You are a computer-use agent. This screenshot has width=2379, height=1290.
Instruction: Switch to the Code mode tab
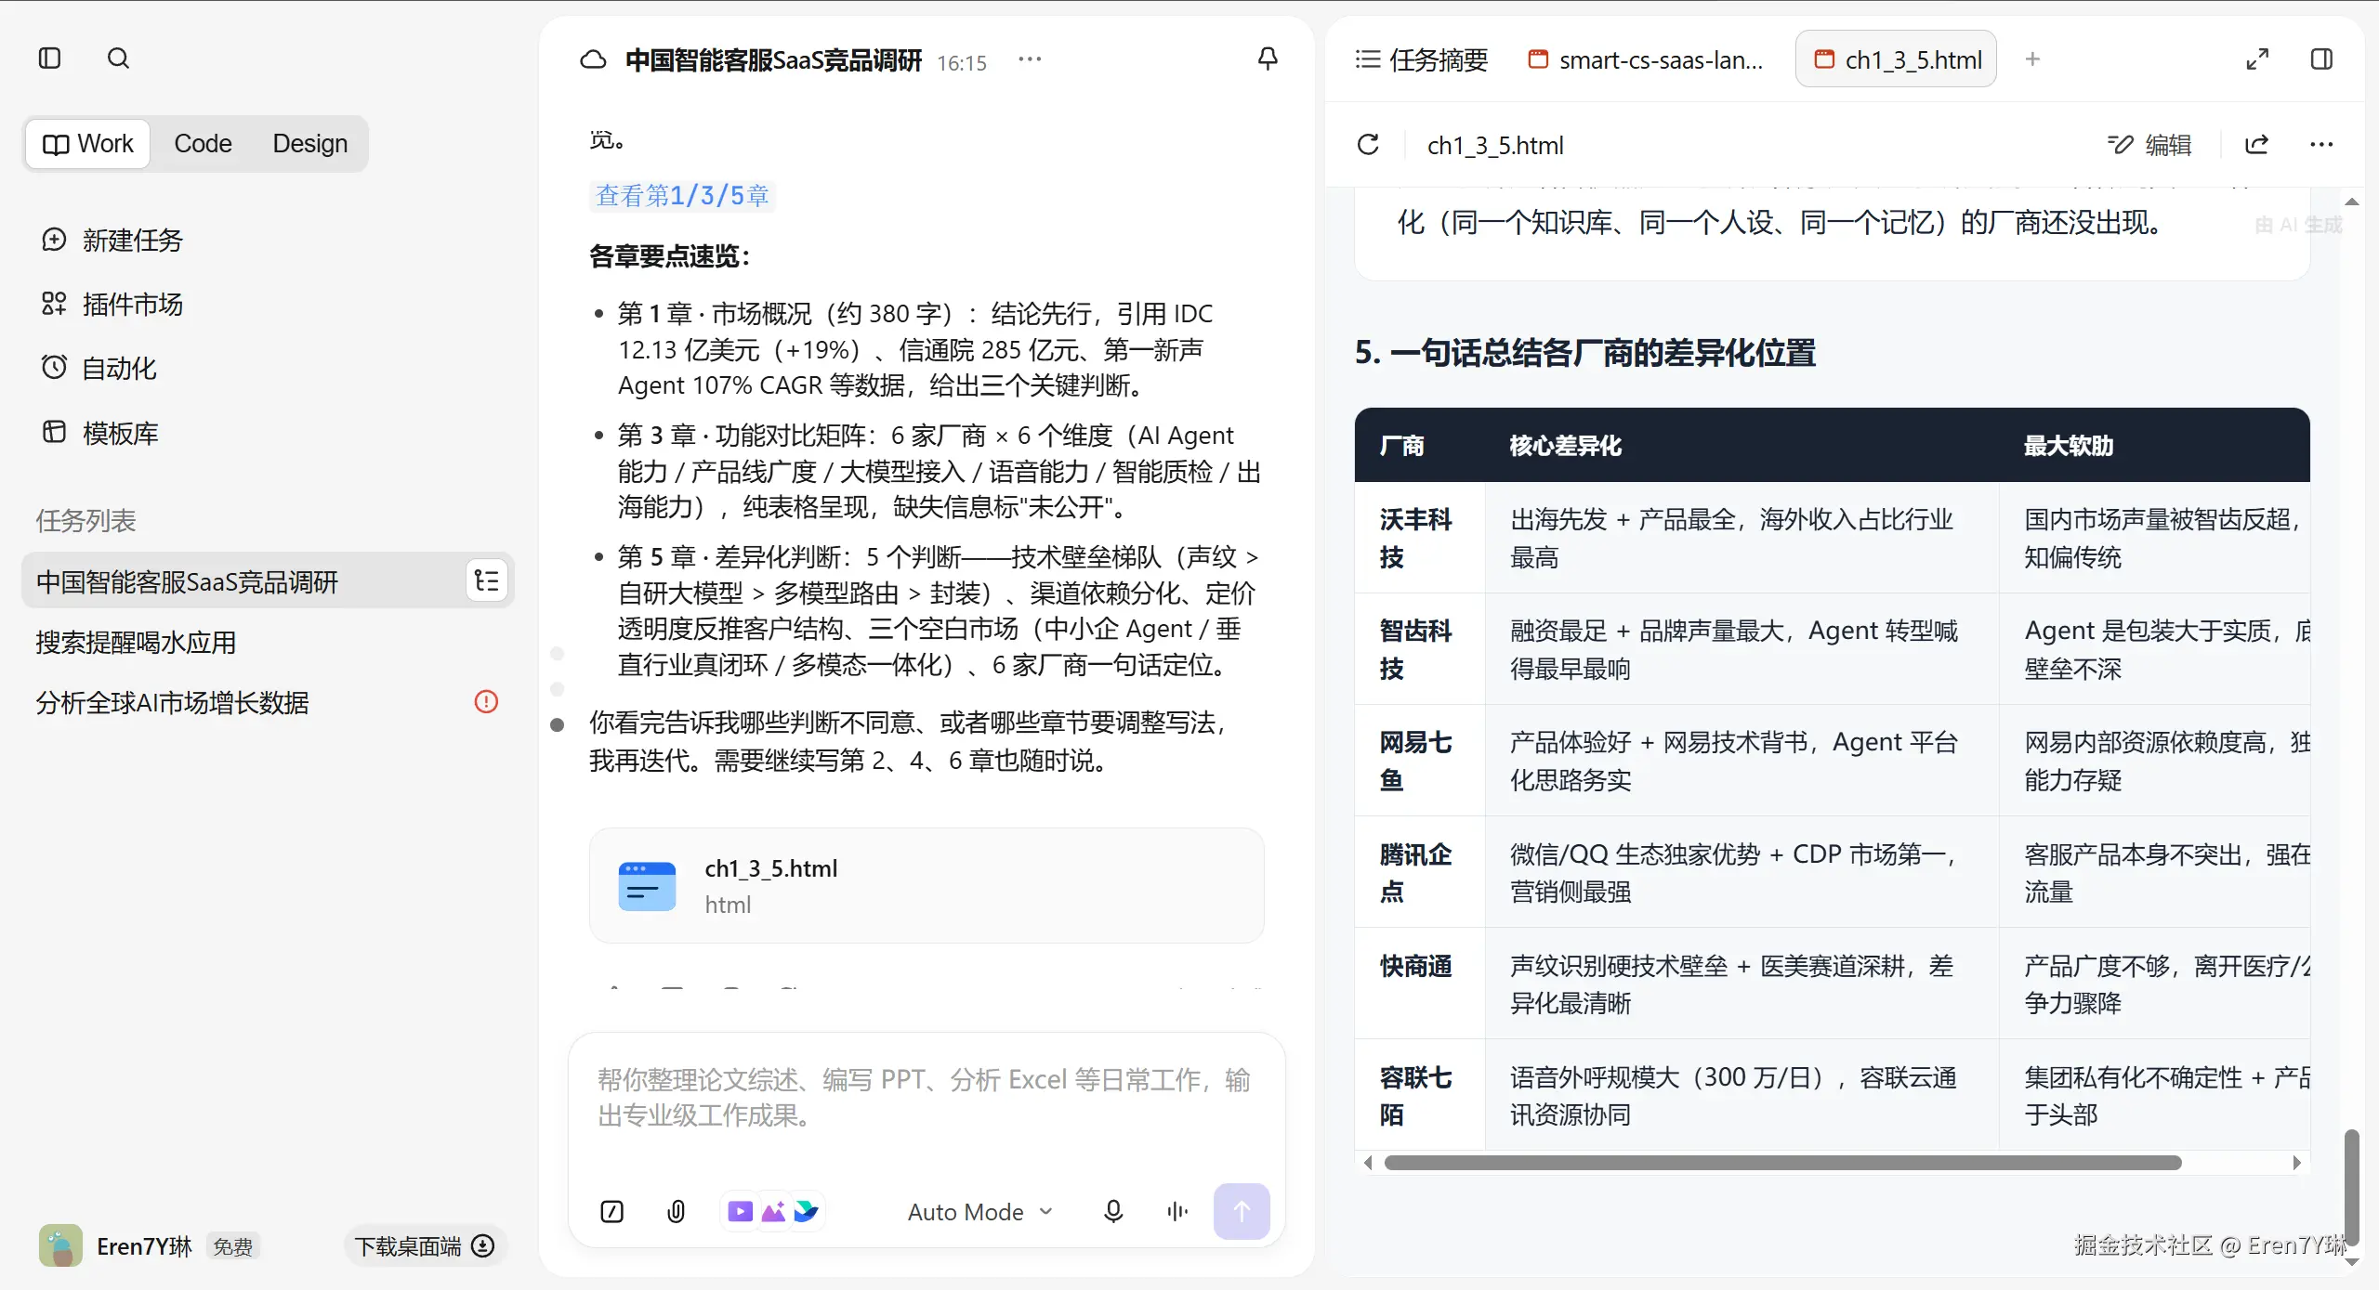(x=203, y=144)
